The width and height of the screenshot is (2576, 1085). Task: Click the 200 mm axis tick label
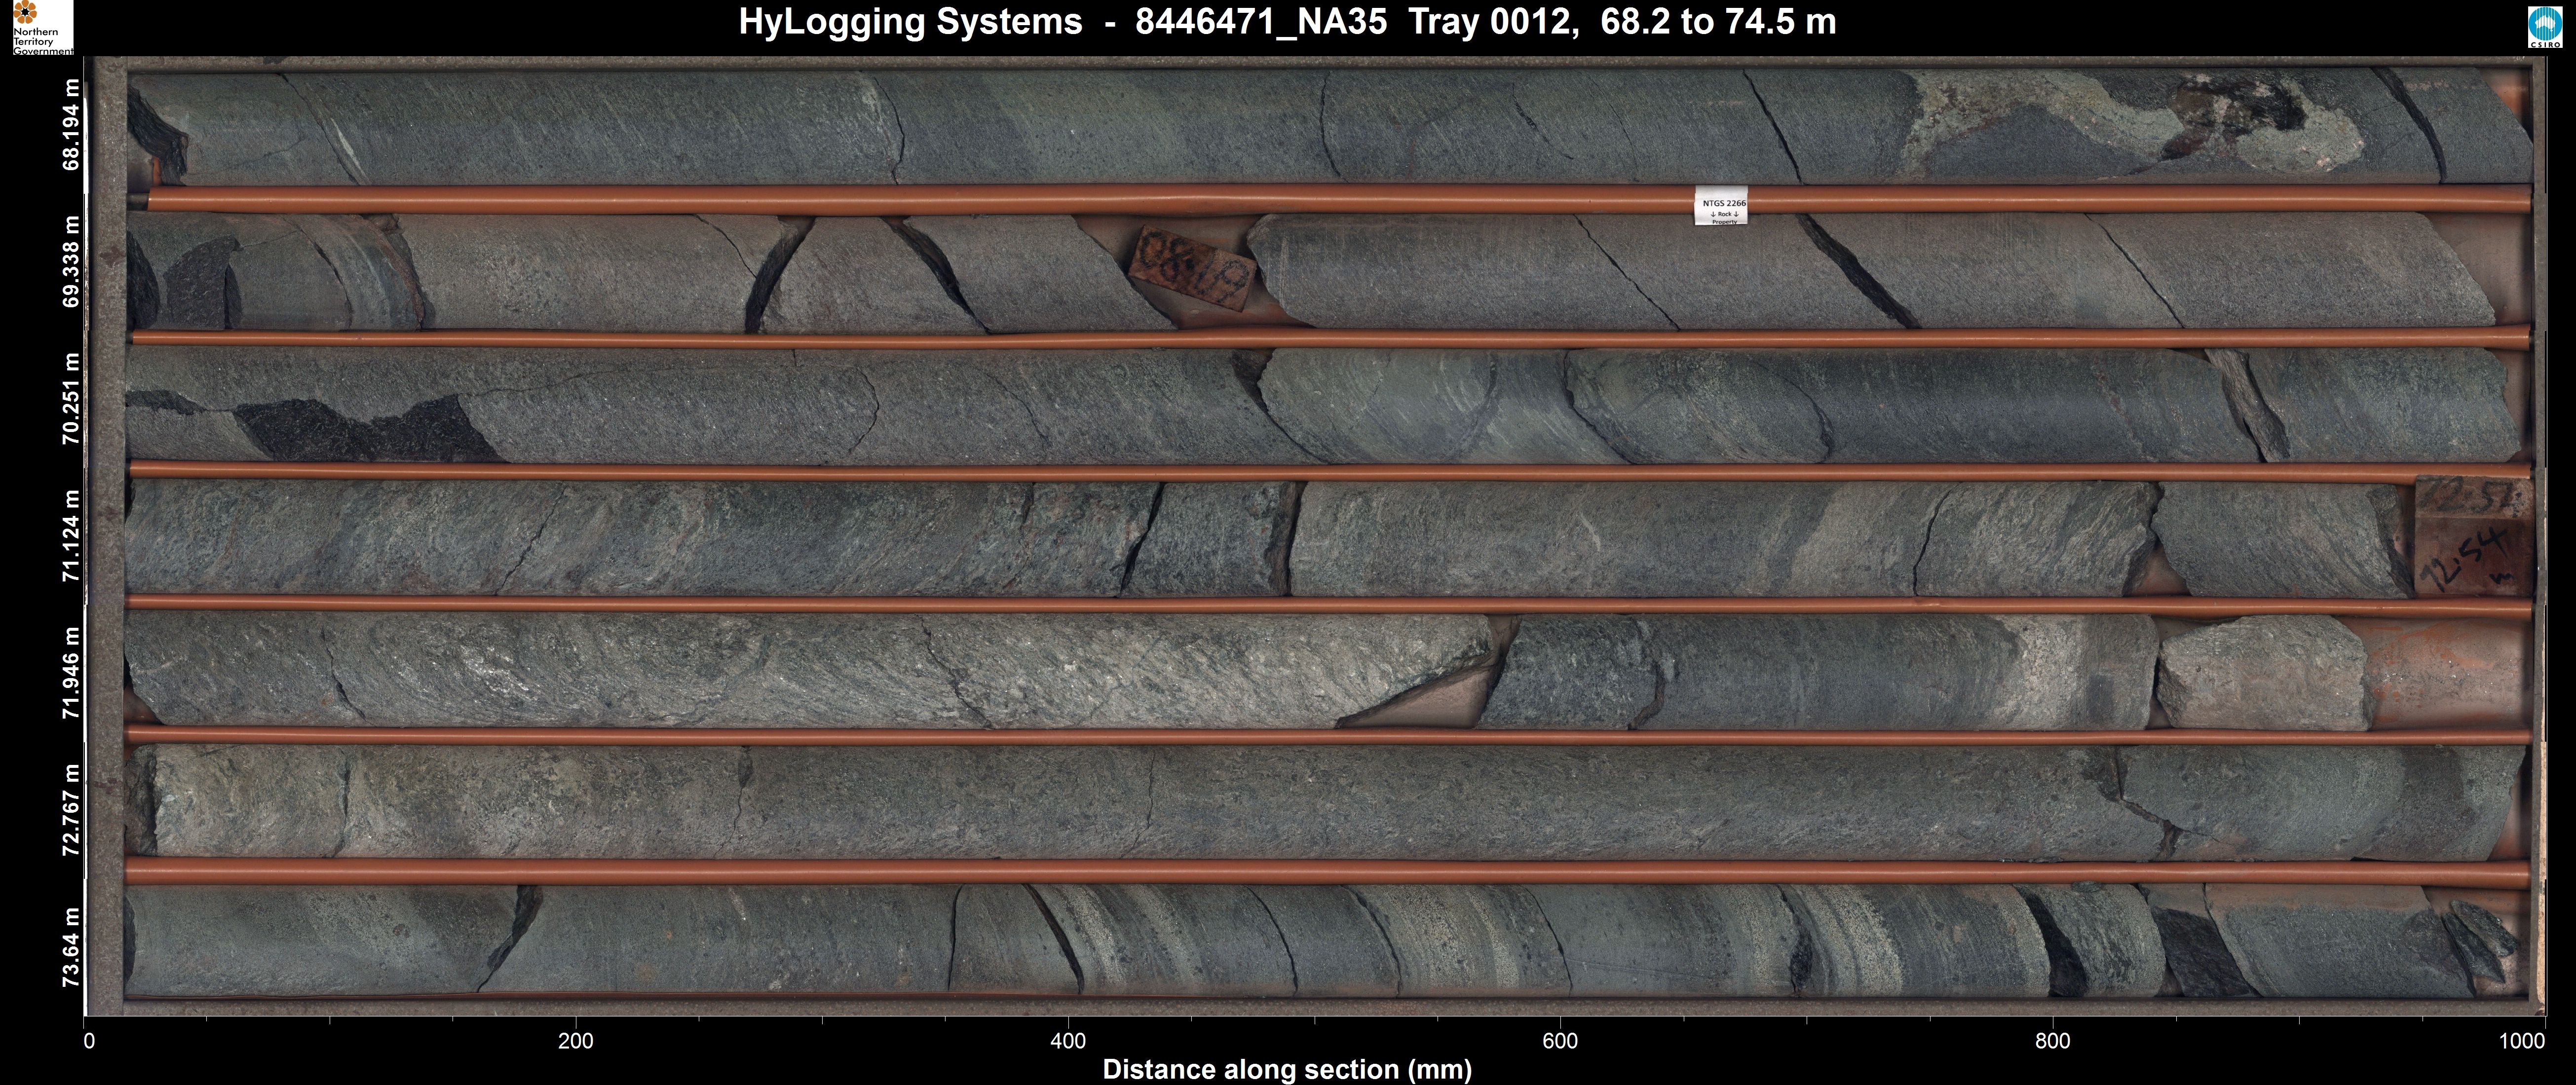(x=575, y=1042)
